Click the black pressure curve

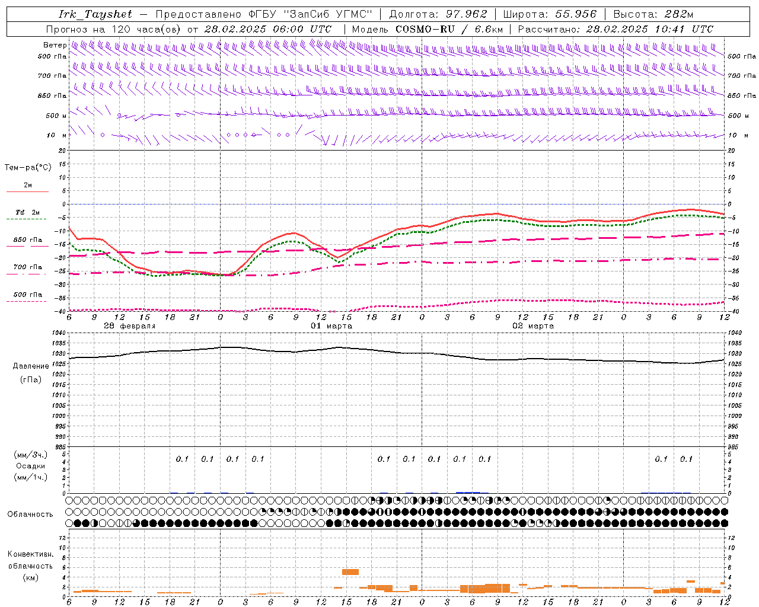397,352
